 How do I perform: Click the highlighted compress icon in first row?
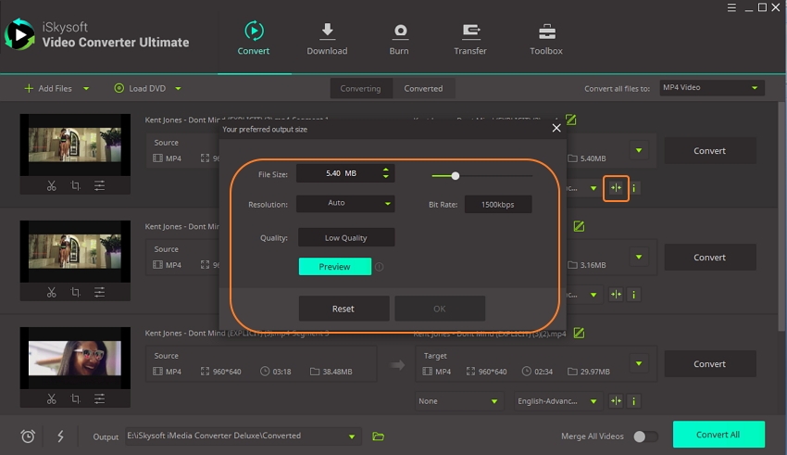616,188
